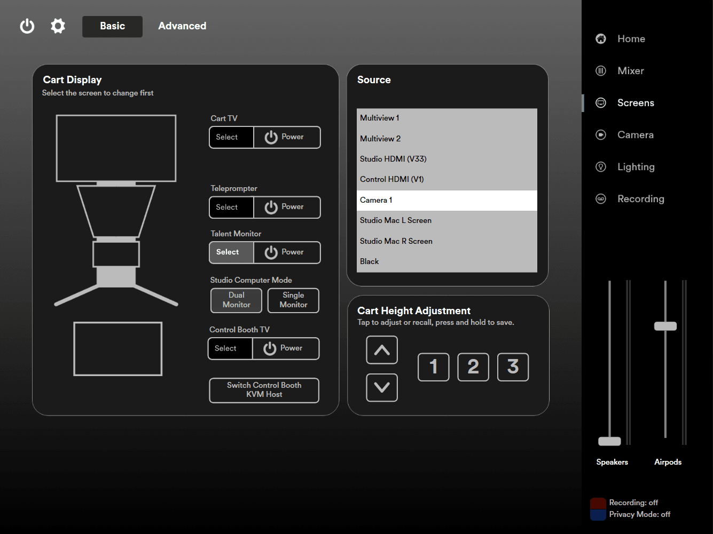Viewport: 713px width, 534px height.
Task: Open settings with the gear icon
Action: [58, 26]
